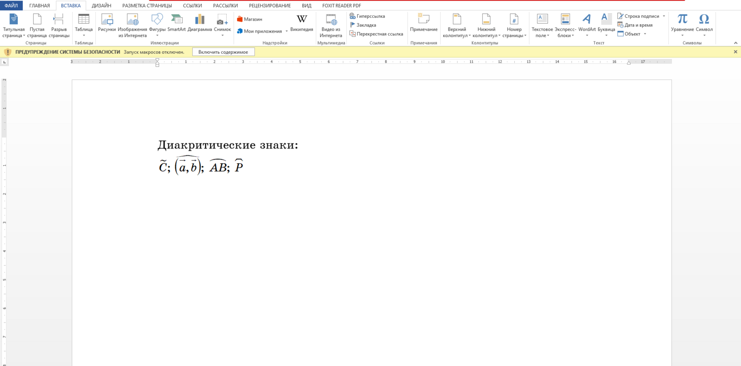Insert Дата и время
Screen dimensions: 741x366
[x=635, y=25]
